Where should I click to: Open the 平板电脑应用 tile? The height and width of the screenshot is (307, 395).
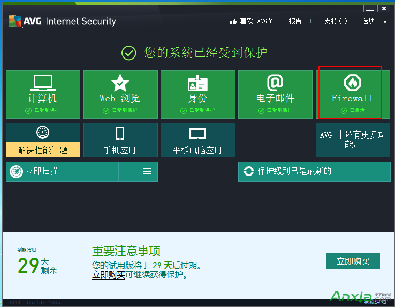tap(197, 140)
